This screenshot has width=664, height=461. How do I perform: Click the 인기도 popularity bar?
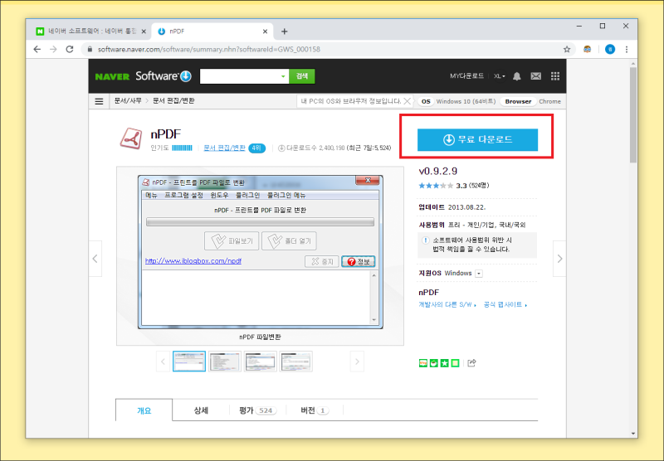pyautogui.click(x=182, y=148)
